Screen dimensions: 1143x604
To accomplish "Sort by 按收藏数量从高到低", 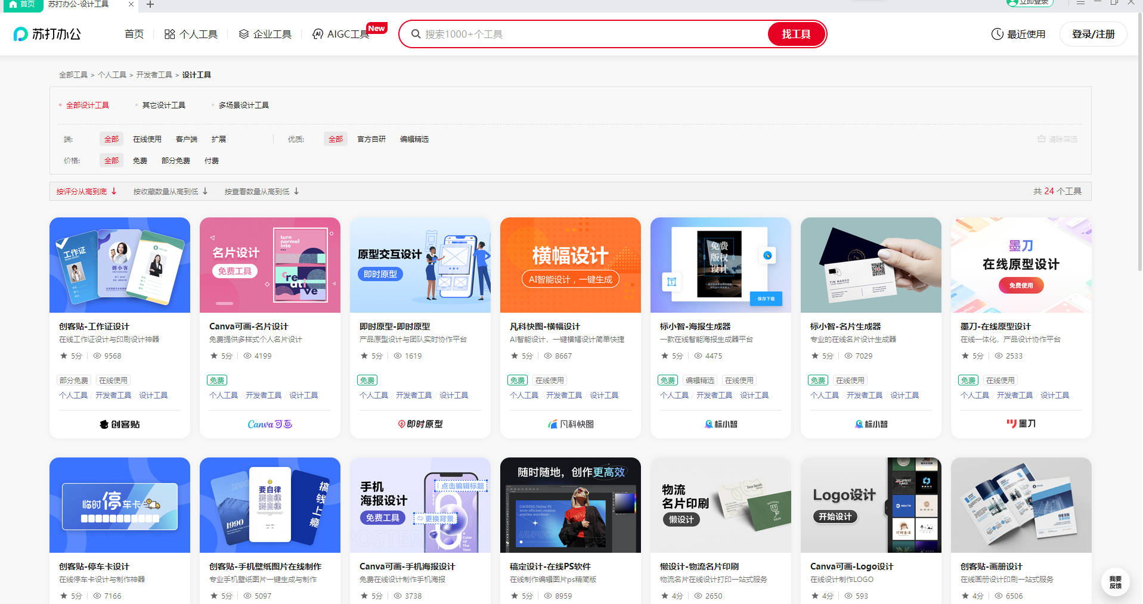I will (171, 191).
